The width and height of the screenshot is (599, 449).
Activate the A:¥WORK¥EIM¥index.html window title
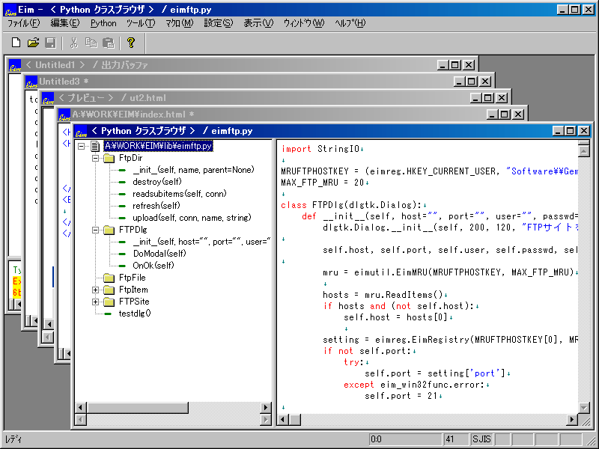pos(133,114)
